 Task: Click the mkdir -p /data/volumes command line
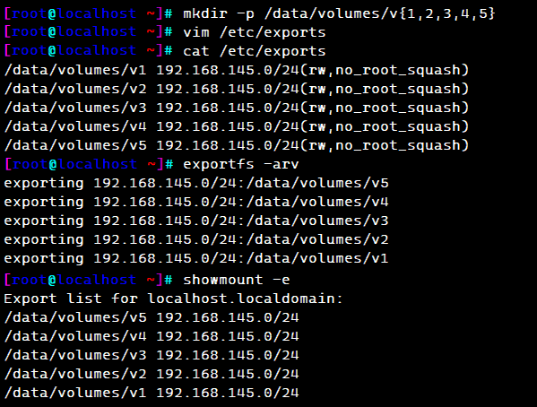pos(339,13)
